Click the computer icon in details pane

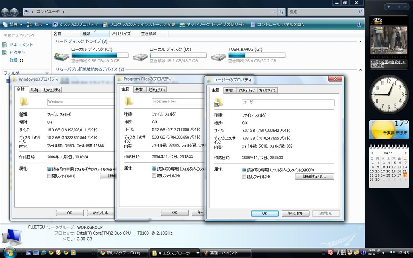tap(12, 236)
